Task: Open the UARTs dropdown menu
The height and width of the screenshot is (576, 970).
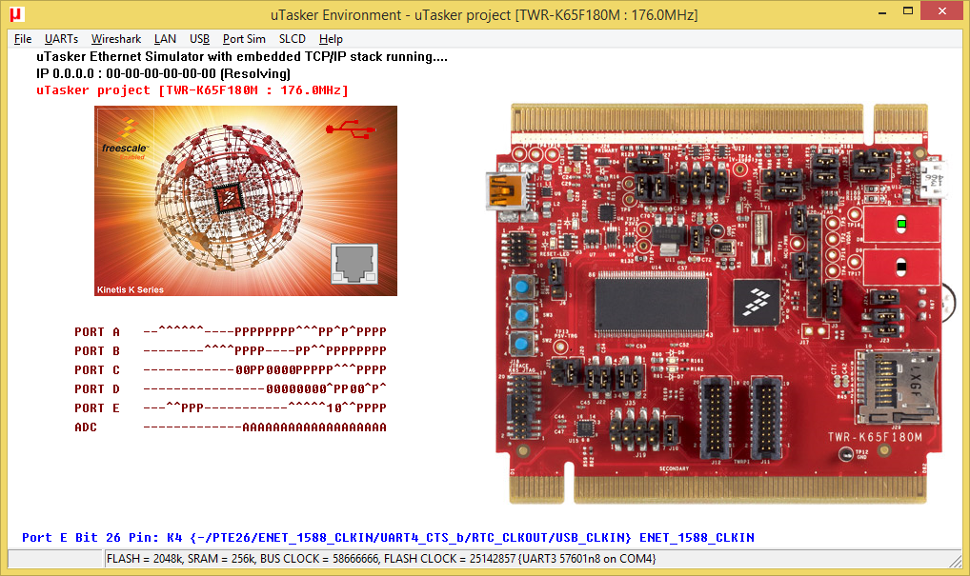Action: (61, 39)
